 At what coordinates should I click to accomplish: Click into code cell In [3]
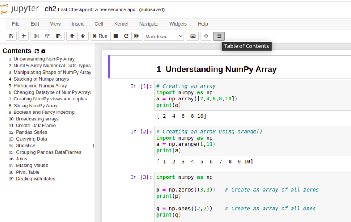(253, 197)
